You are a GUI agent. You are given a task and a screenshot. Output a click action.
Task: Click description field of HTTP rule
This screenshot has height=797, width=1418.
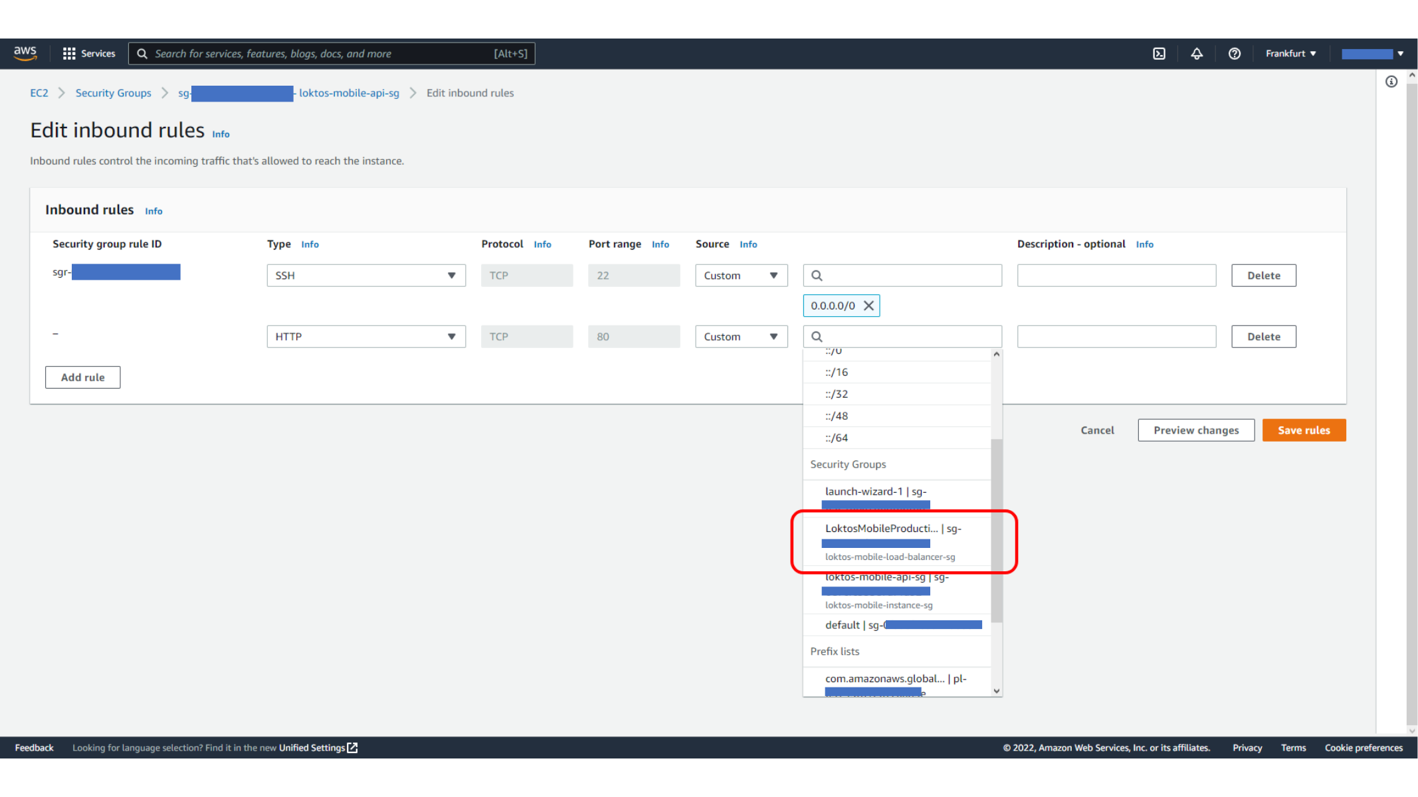(x=1116, y=337)
